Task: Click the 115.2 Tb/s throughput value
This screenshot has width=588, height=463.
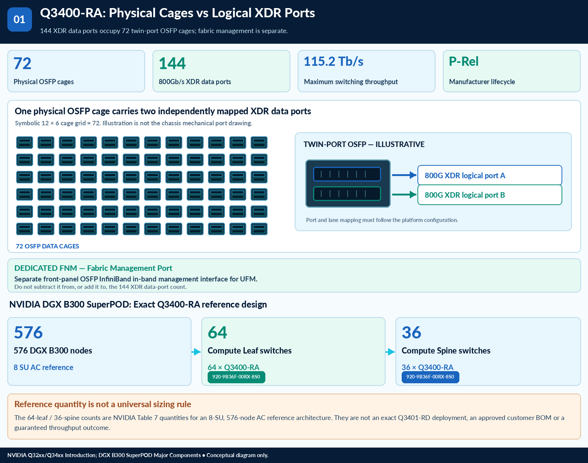Action: coord(333,61)
